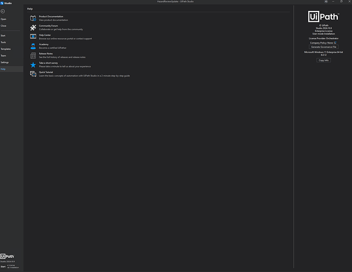Select Close in the backstage sidebar

point(3,26)
